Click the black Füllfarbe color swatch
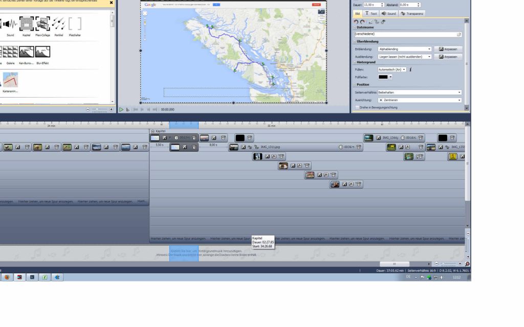This screenshot has width=524, height=327. point(383,77)
